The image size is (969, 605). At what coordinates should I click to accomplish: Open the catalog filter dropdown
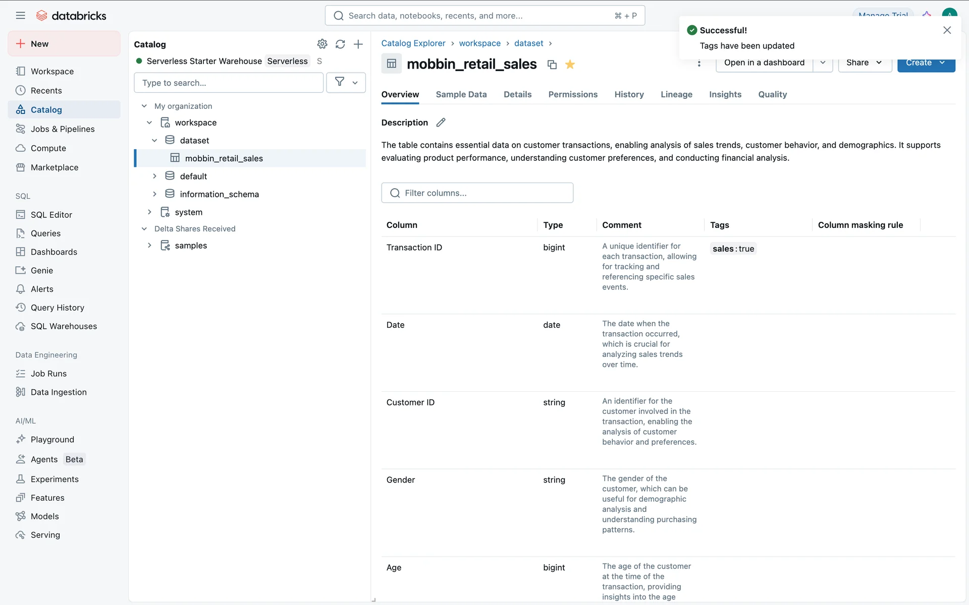346,83
